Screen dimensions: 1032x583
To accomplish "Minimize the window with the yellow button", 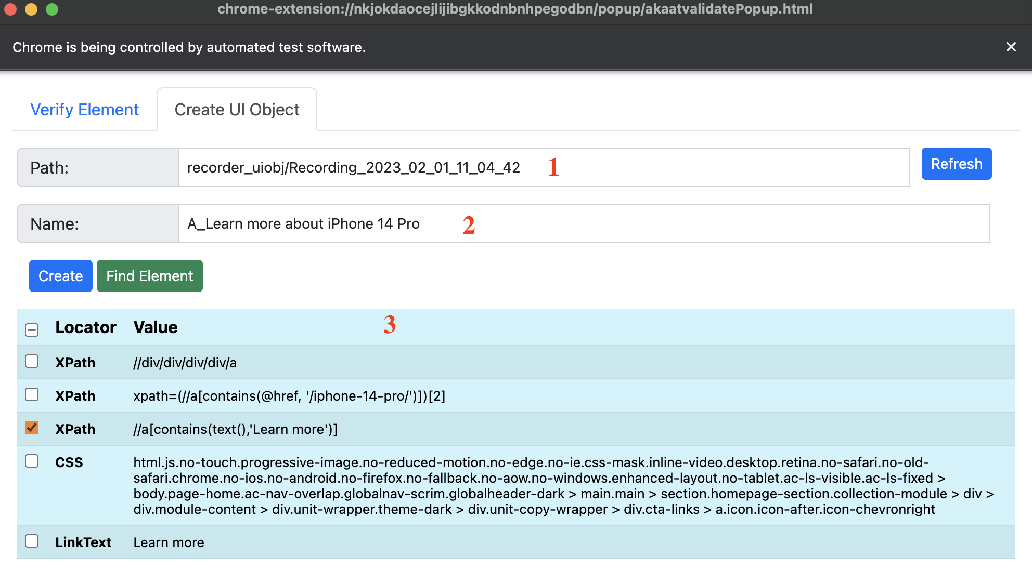I will coord(31,9).
